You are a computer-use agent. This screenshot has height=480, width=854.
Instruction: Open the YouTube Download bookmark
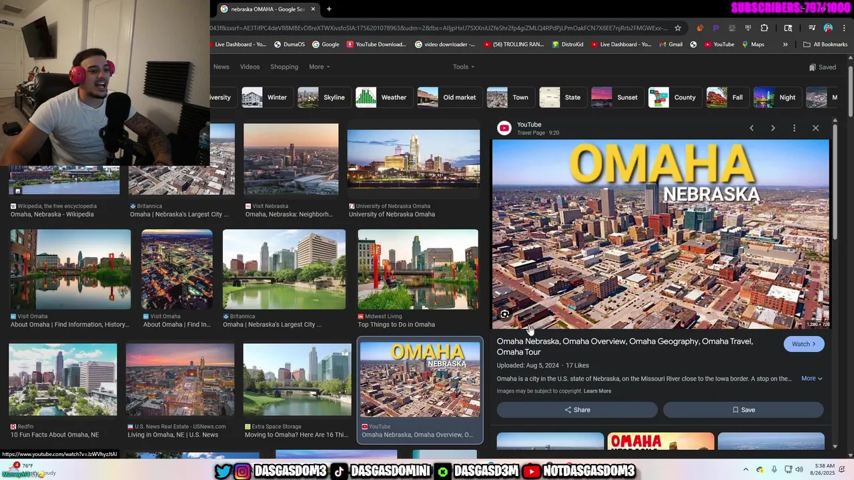(376, 45)
